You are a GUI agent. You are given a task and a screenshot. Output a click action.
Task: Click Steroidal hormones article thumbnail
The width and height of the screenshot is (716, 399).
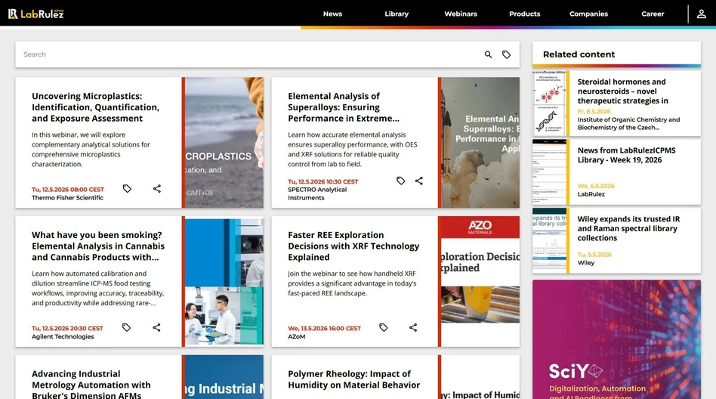coord(549,104)
